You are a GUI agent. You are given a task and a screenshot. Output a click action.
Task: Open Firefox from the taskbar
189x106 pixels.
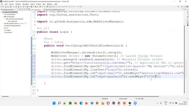(x=87, y=103)
